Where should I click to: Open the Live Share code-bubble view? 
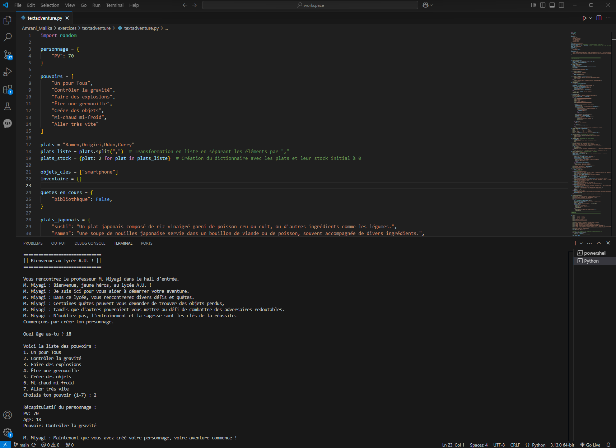pyautogui.click(x=8, y=124)
